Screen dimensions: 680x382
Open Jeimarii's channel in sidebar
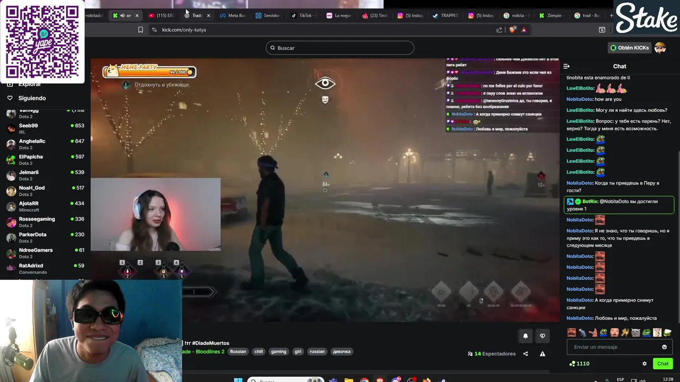click(x=45, y=175)
